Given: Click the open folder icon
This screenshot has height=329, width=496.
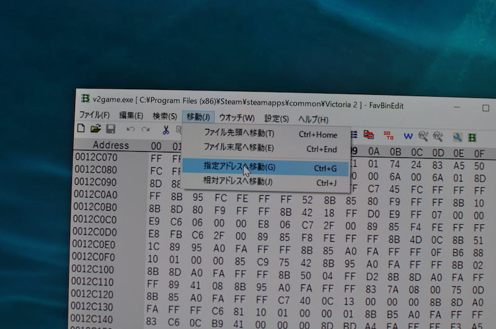Looking at the screenshot, I should (x=95, y=129).
